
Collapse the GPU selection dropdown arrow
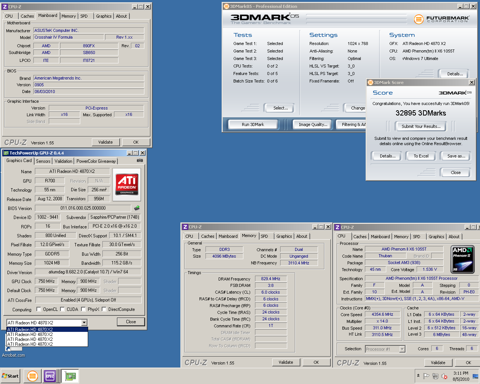(x=84, y=322)
